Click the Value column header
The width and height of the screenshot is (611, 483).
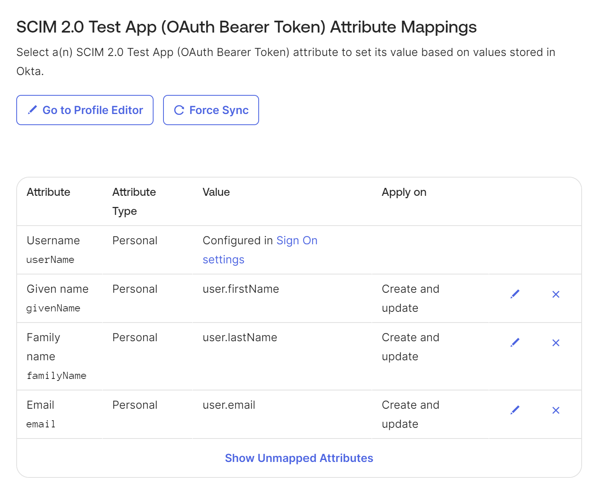216,192
